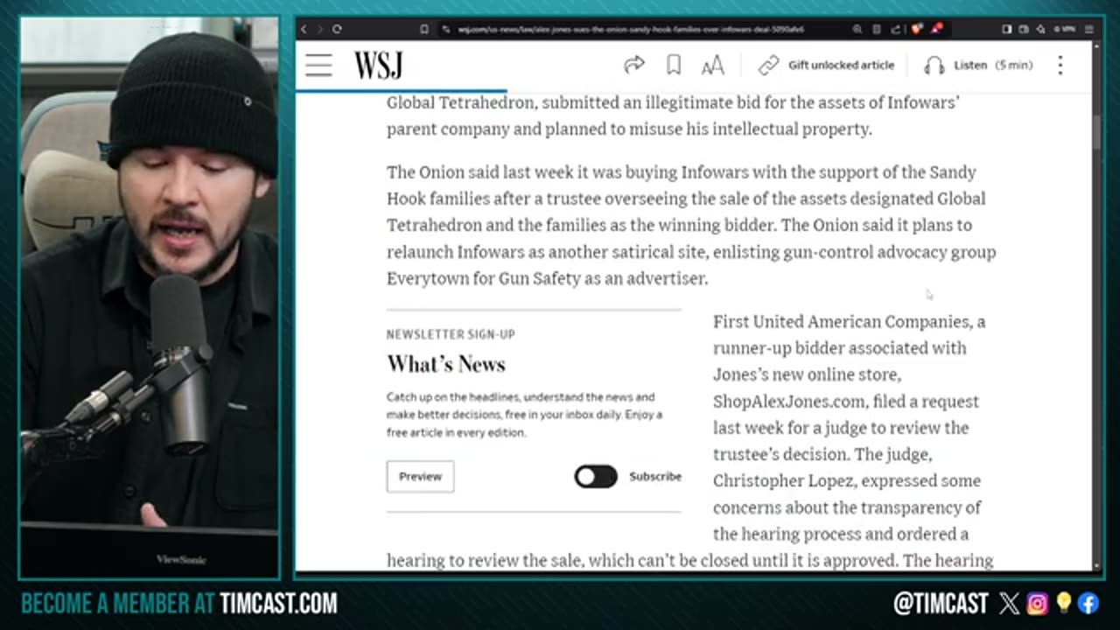Click the Instagram icon in bottom banner
Screen dimensions: 1120x630
[x=1037, y=603]
